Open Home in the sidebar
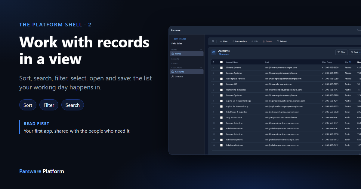The height and width of the screenshot is (189, 361). click(187, 54)
